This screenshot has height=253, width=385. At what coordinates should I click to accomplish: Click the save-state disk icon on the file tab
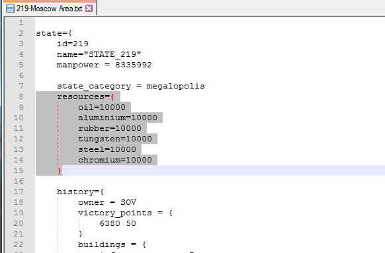[x=11, y=9]
